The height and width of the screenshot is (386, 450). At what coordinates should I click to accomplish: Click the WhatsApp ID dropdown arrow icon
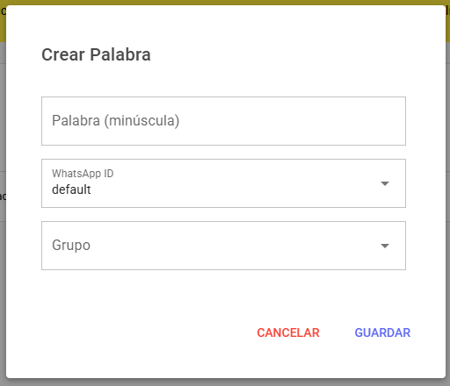(x=385, y=183)
